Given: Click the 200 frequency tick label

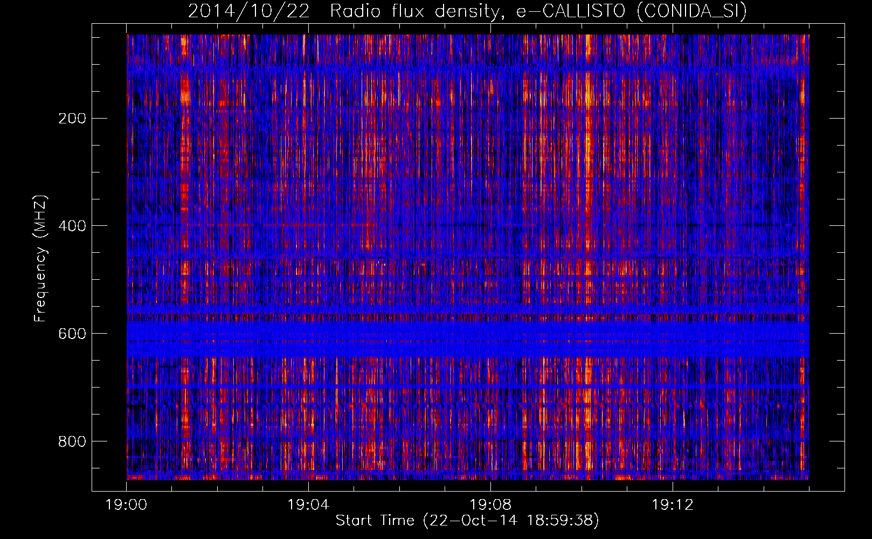Looking at the screenshot, I should click(x=72, y=118).
